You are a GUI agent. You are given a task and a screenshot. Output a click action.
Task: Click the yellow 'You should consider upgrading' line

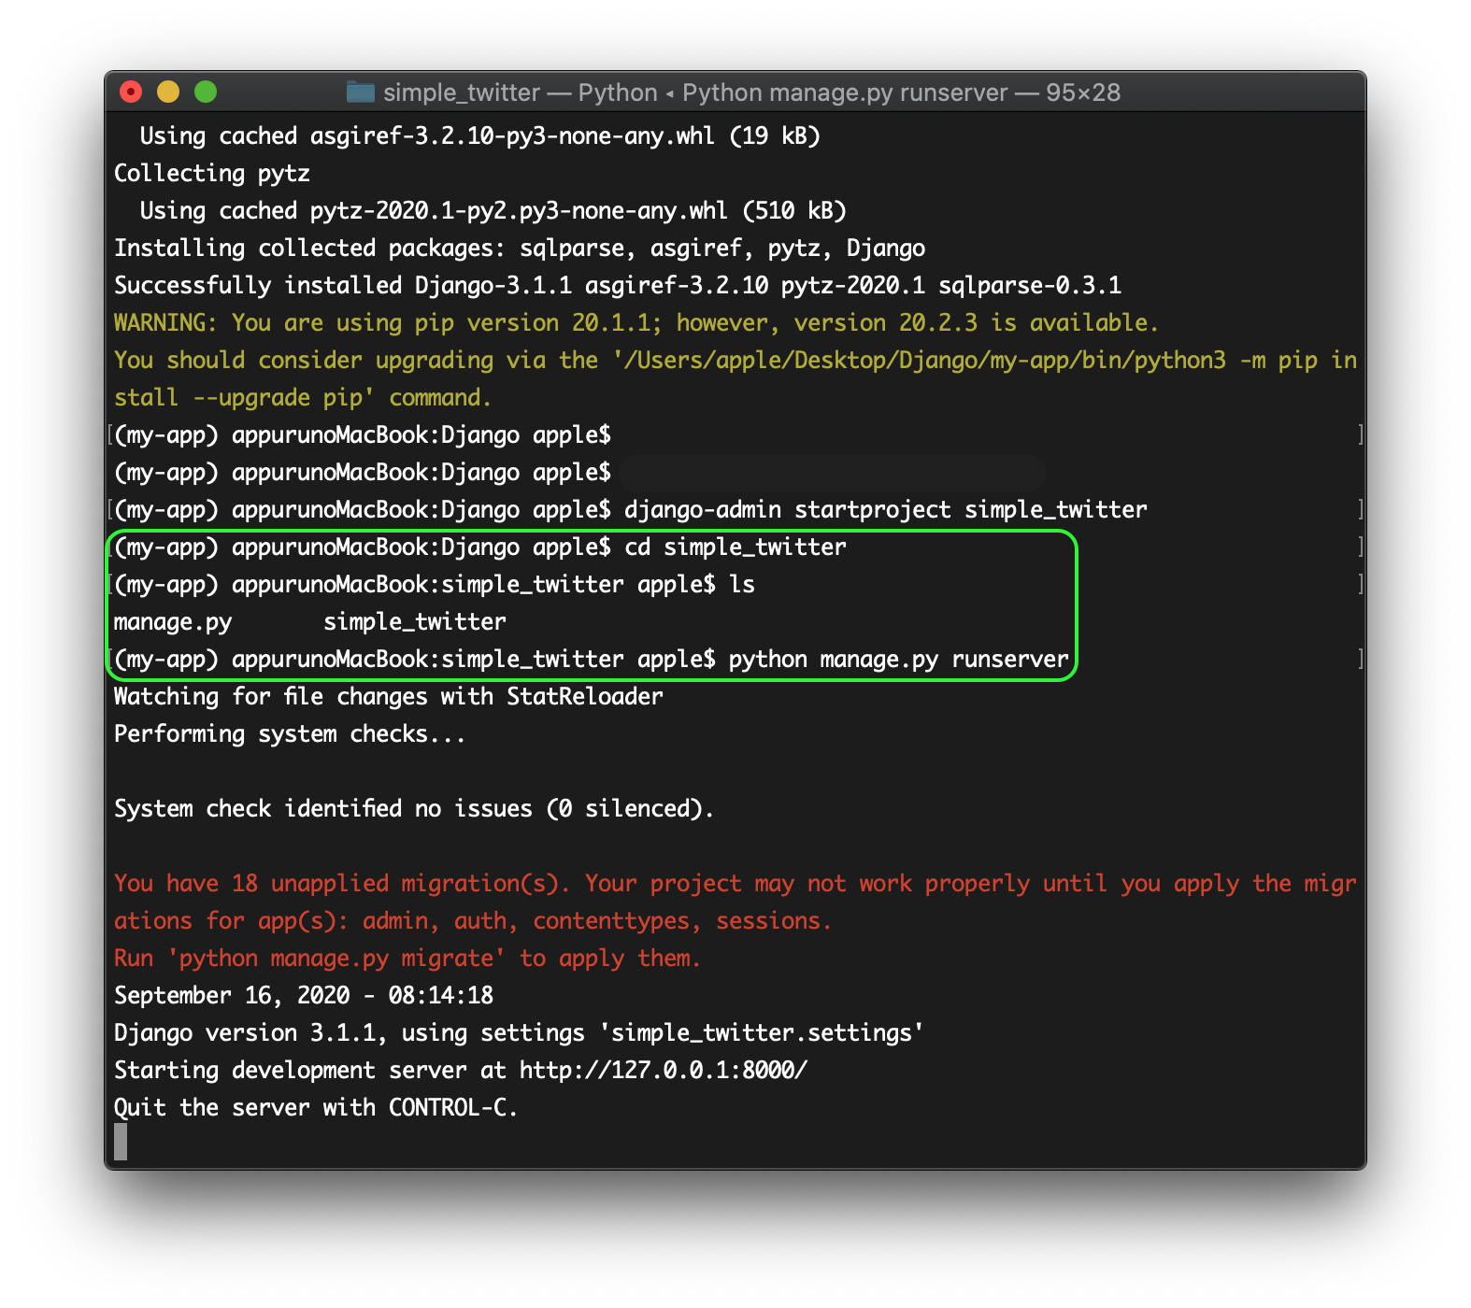(x=735, y=361)
